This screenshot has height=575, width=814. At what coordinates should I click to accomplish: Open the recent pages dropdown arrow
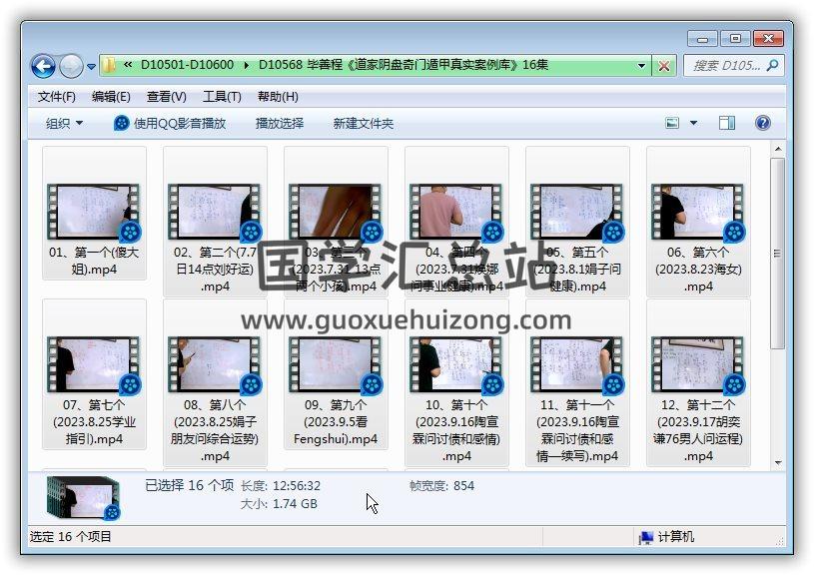pyautogui.click(x=91, y=67)
